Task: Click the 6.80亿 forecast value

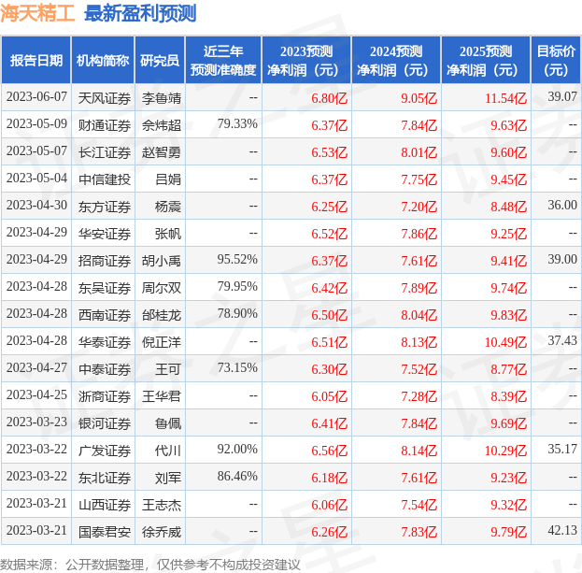Action: [x=329, y=98]
